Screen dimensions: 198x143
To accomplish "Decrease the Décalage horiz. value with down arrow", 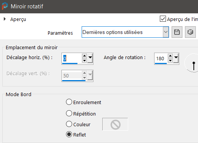I will click(x=84, y=61).
